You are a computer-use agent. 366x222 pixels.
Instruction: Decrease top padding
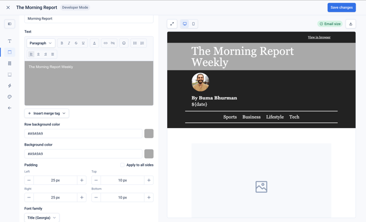(x=96, y=180)
